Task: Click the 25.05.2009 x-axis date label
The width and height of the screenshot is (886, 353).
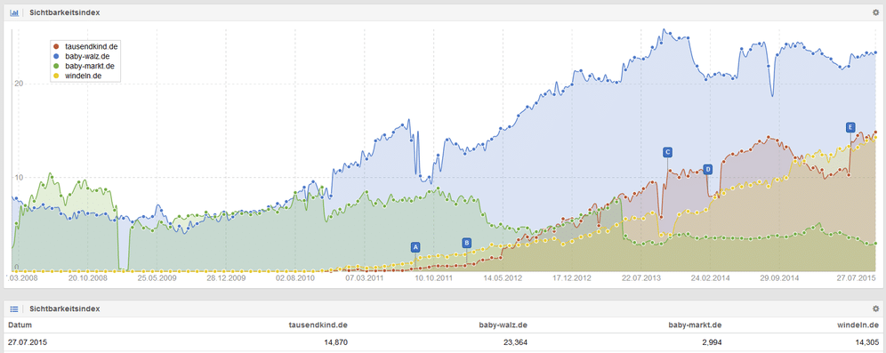Action: [x=157, y=278]
